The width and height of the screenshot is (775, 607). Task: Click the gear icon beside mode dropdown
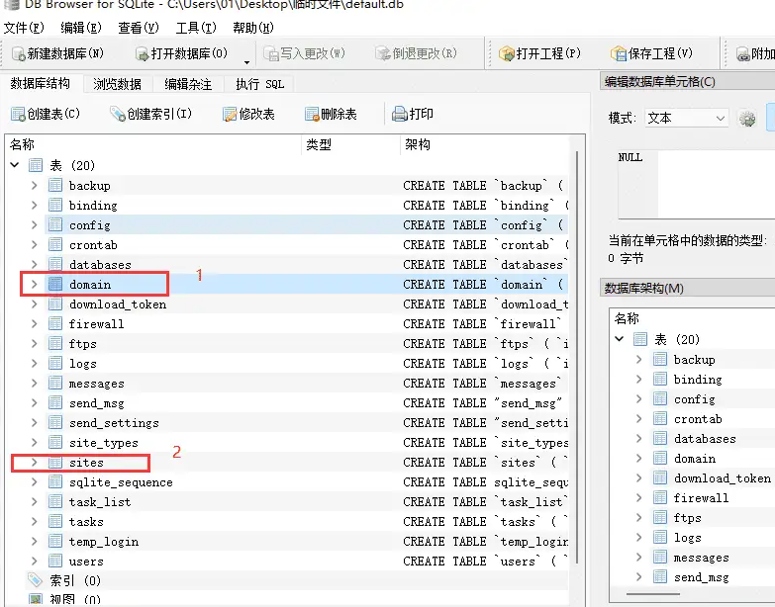(747, 119)
